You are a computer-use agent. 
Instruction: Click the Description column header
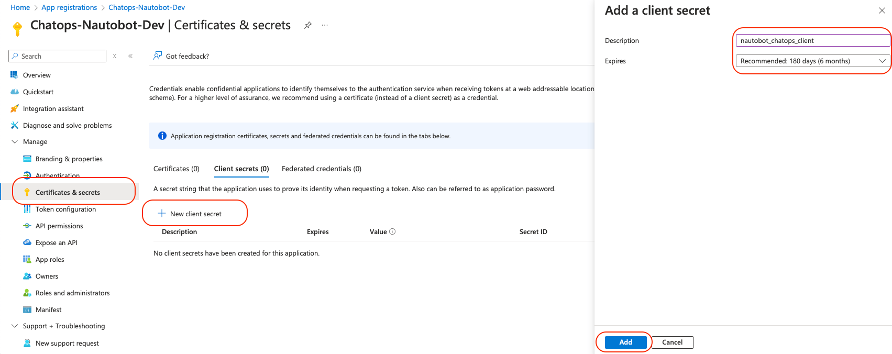click(x=179, y=231)
